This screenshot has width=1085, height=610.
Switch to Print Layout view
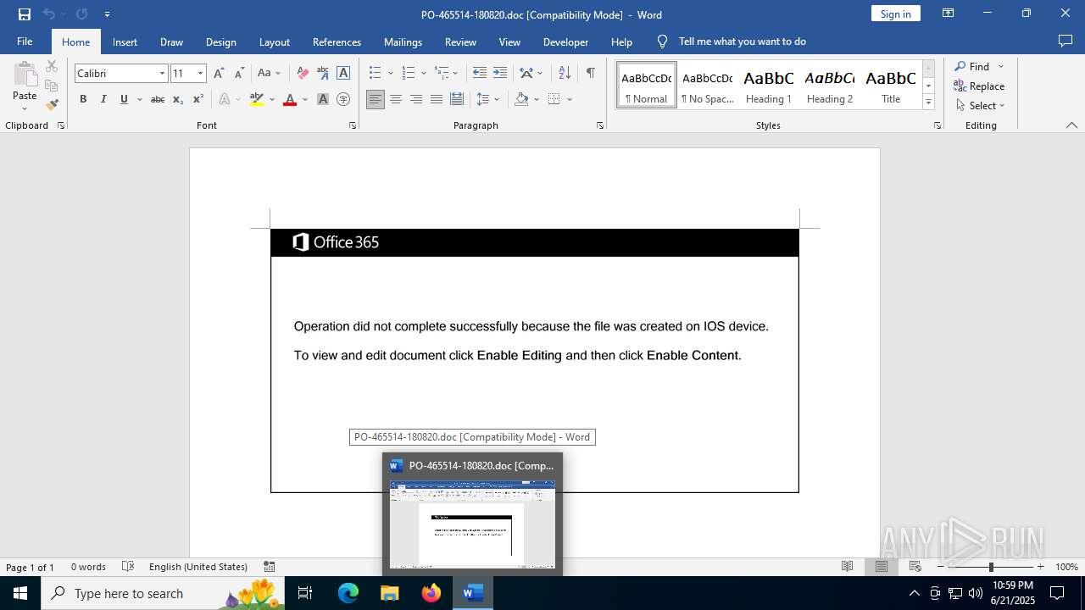point(882,567)
